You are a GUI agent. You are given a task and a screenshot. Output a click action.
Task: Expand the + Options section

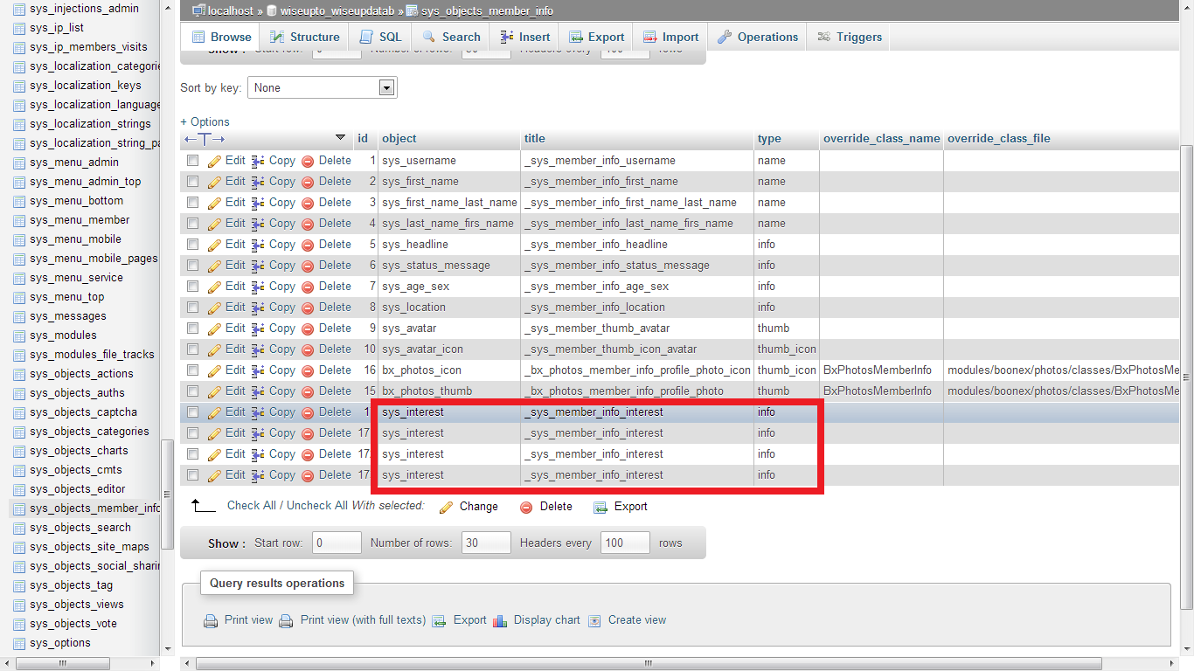205,121
